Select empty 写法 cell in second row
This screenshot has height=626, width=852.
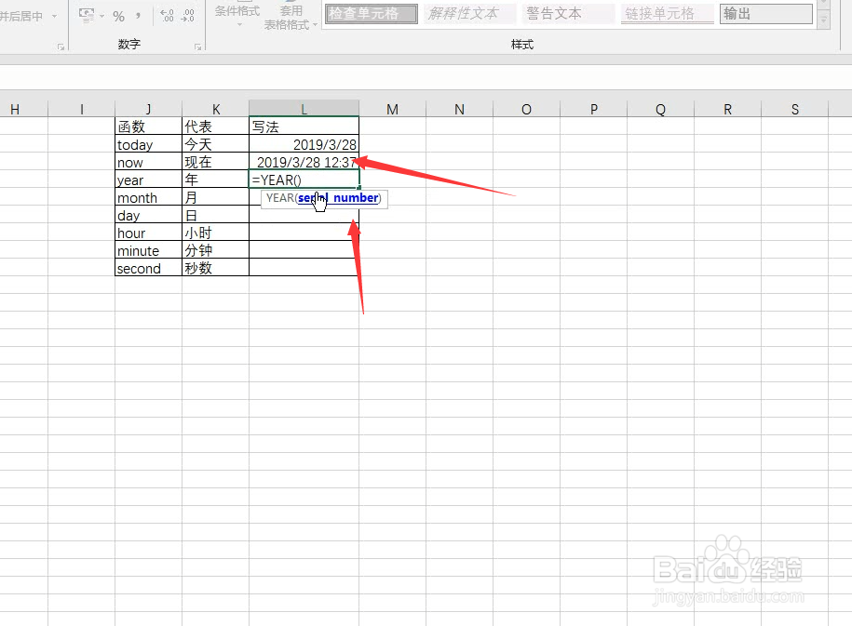click(x=304, y=268)
